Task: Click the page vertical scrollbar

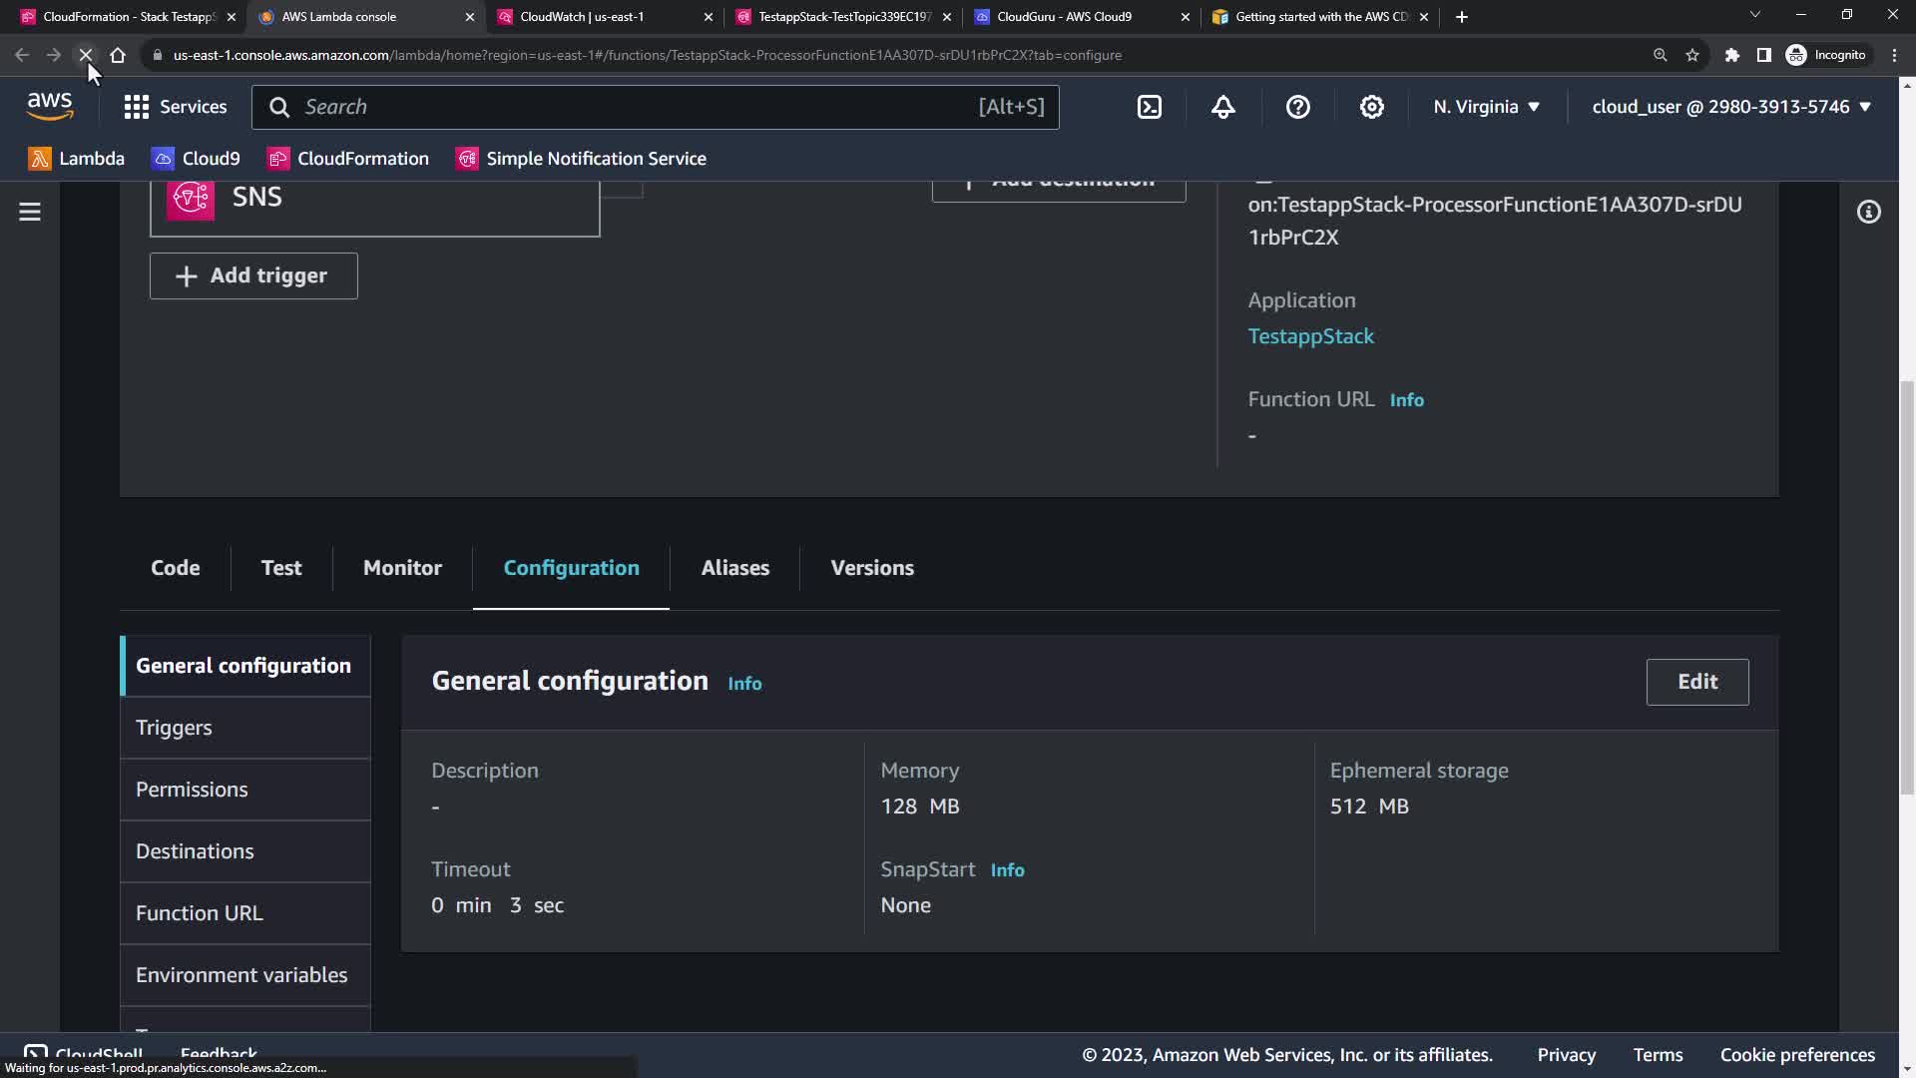Action: click(x=1906, y=585)
